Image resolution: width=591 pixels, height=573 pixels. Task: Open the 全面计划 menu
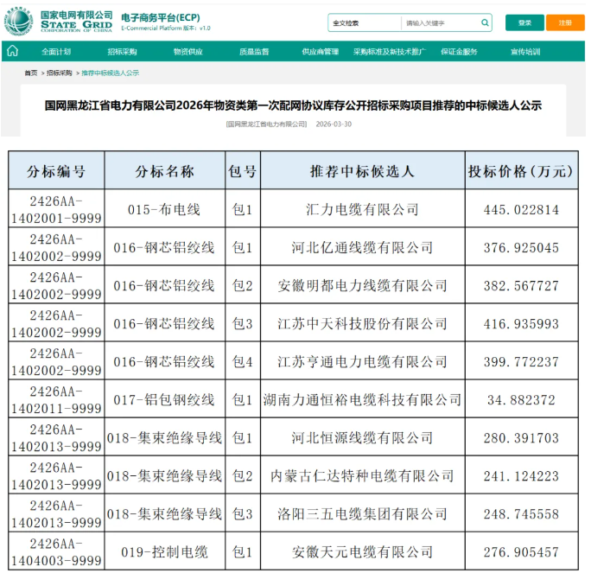click(x=56, y=52)
